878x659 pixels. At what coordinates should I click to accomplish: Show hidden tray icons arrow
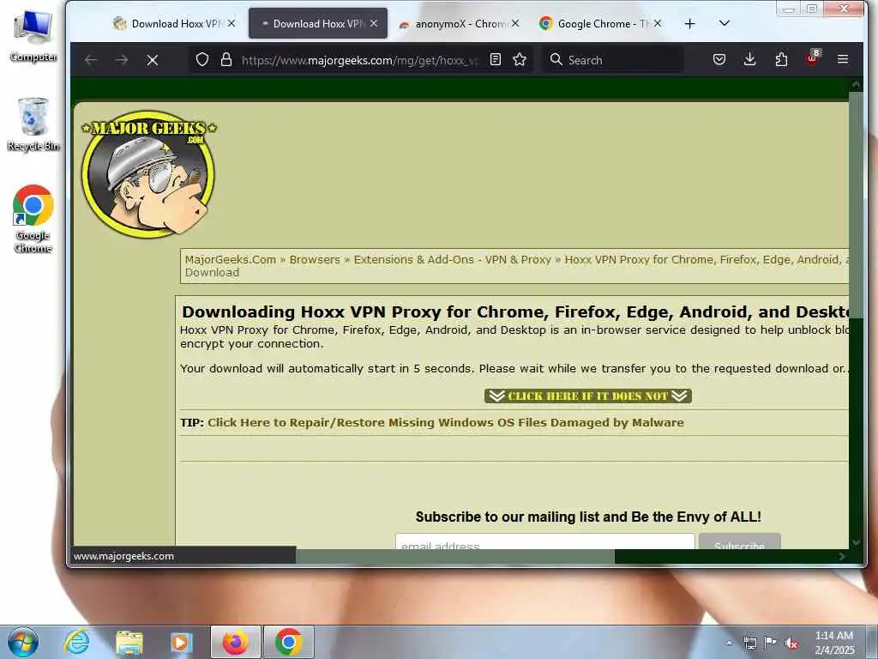tap(729, 643)
